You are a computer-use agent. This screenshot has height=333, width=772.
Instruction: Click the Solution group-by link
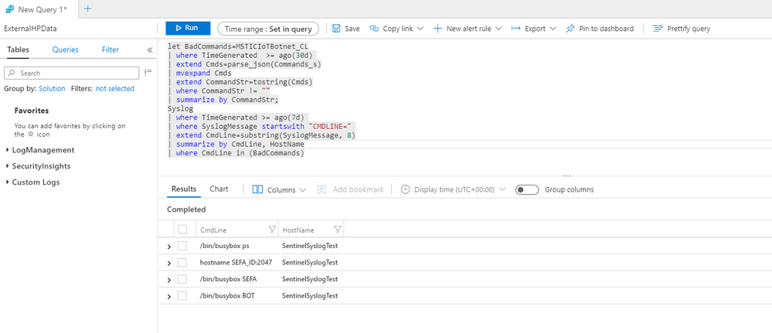(53, 89)
